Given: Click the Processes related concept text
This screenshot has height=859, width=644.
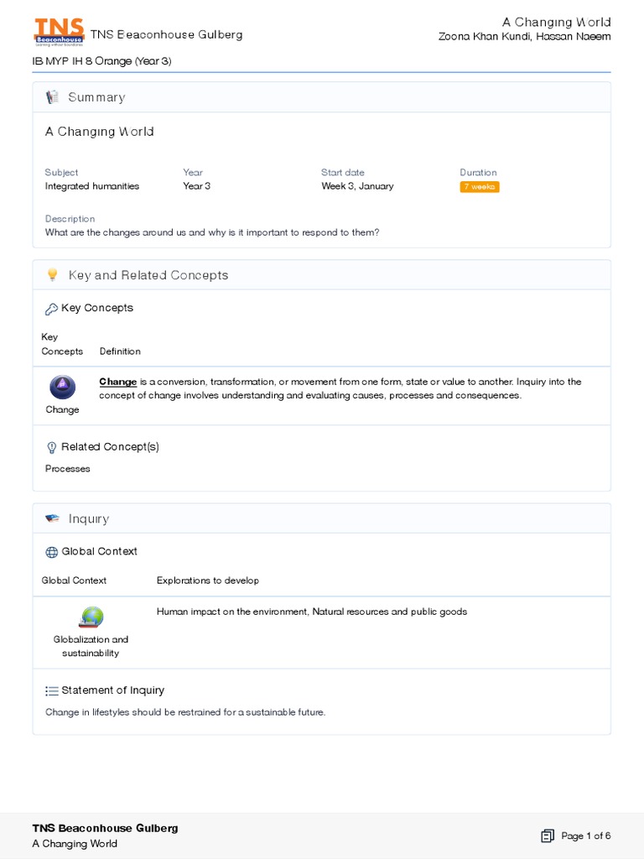Looking at the screenshot, I should tap(68, 469).
